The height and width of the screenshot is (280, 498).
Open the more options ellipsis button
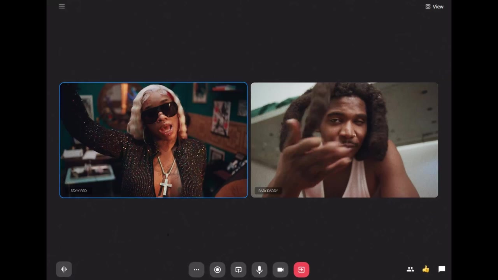[196, 269]
